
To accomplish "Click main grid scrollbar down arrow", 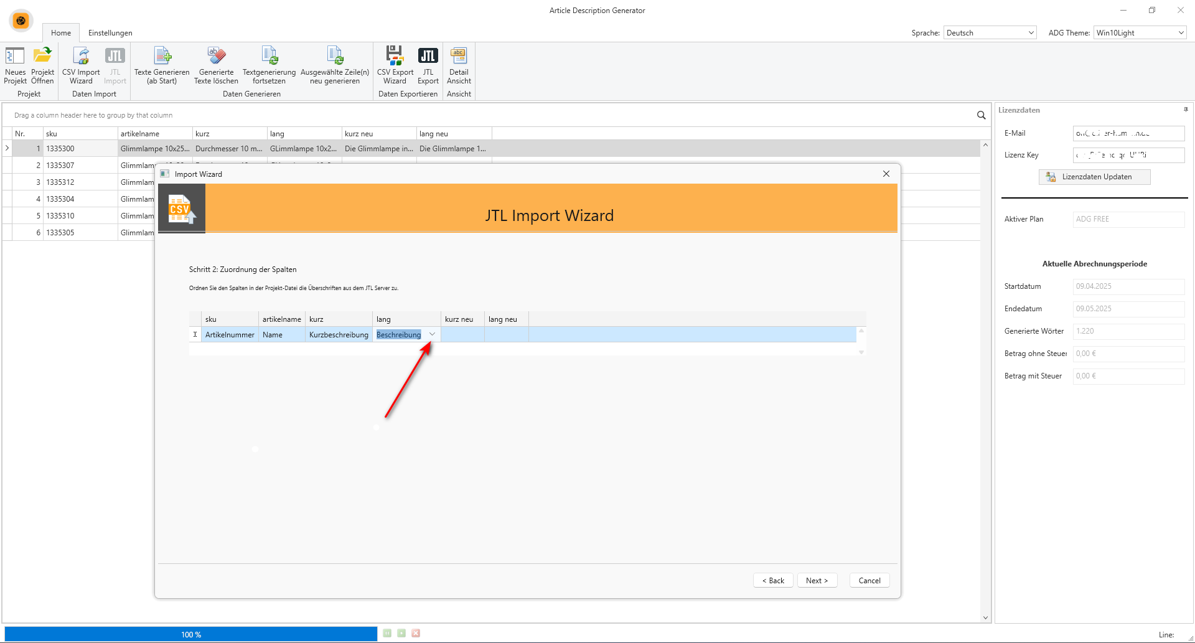I will (x=985, y=617).
